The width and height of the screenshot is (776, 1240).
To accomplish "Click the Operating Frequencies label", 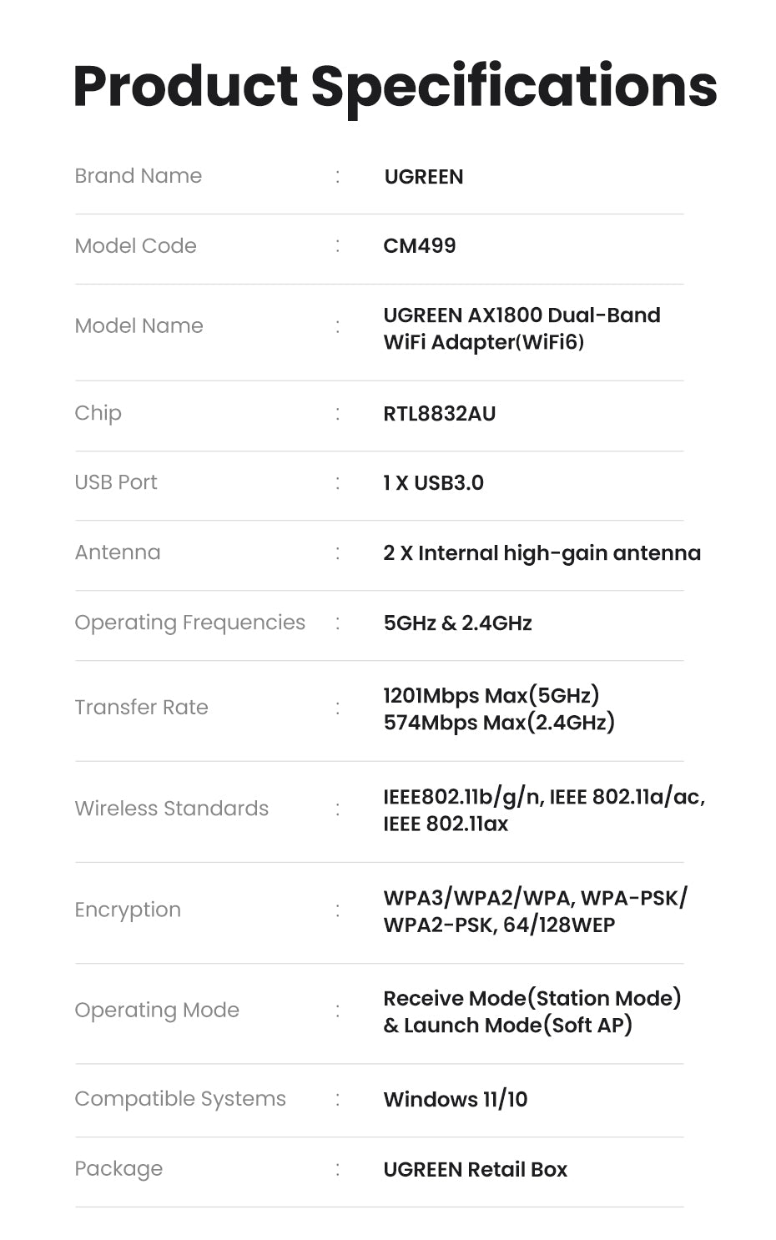I will pos(189,623).
